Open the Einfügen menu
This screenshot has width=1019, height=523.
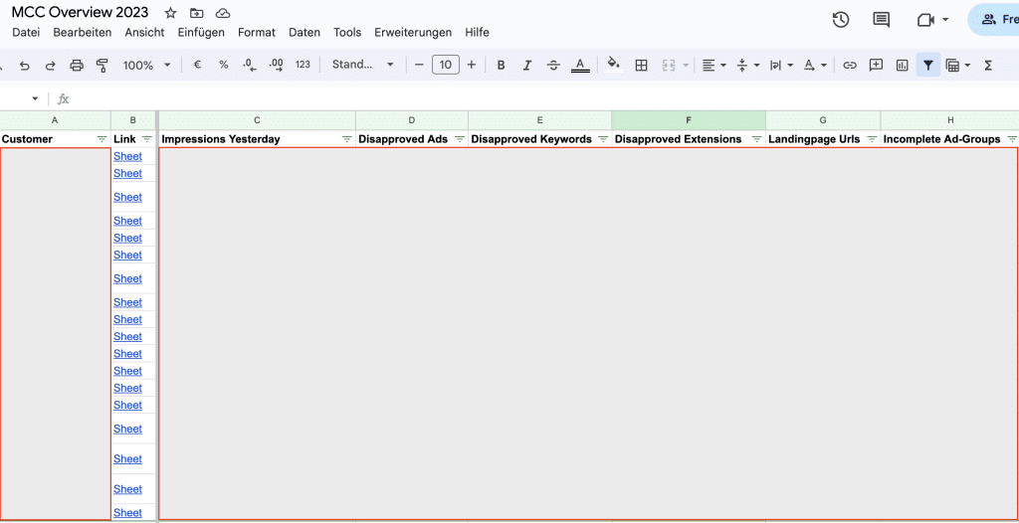coord(201,32)
